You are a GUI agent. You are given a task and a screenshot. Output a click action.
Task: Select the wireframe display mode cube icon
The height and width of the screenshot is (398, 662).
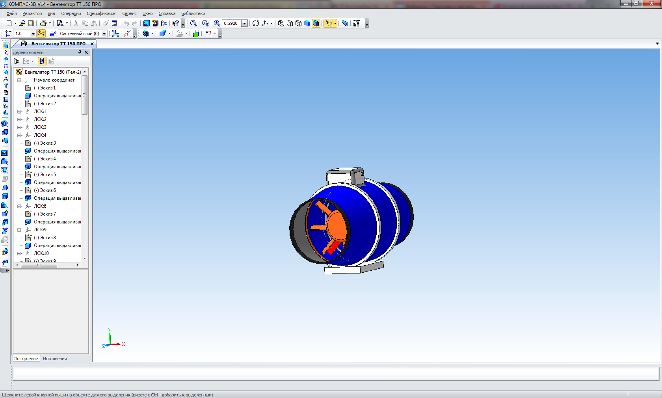pyautogui.click(x=281, y=23)
